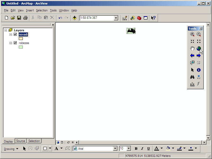This screenshot has width=212, height=159.
Task: Click the Fixed Zoom Out icon
Action: point(198,41)
